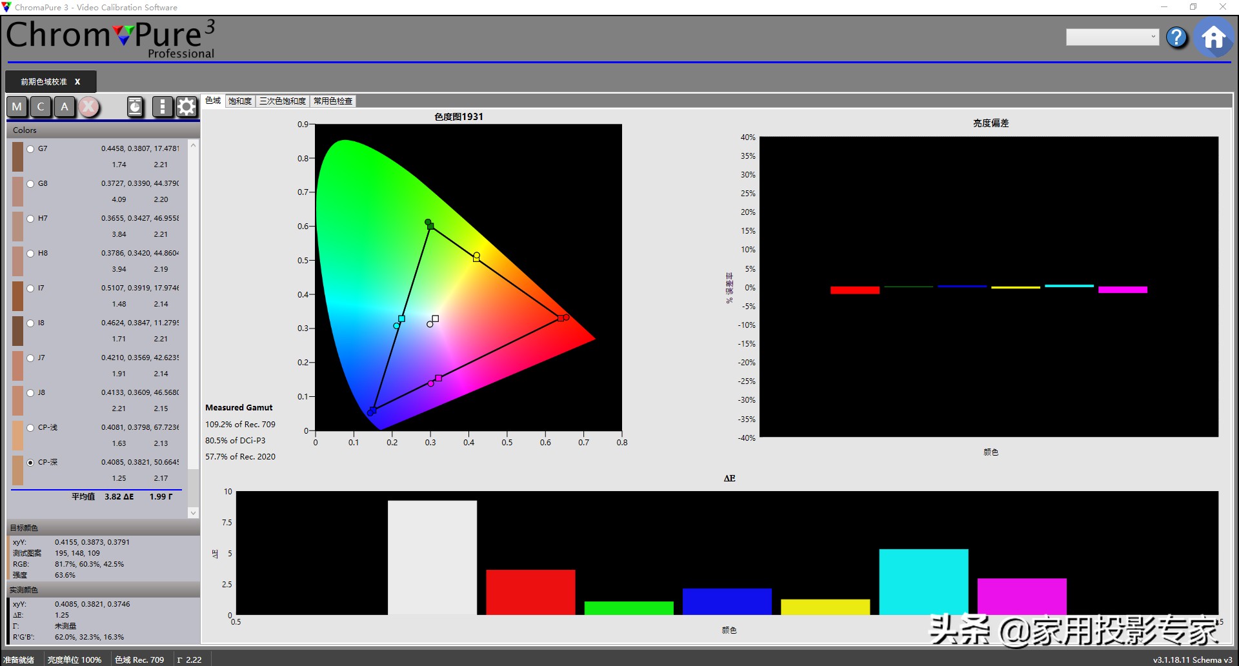Screen dimensions: 1239x666
Task: Click the M measure button
Action: [x=17, y=106]
